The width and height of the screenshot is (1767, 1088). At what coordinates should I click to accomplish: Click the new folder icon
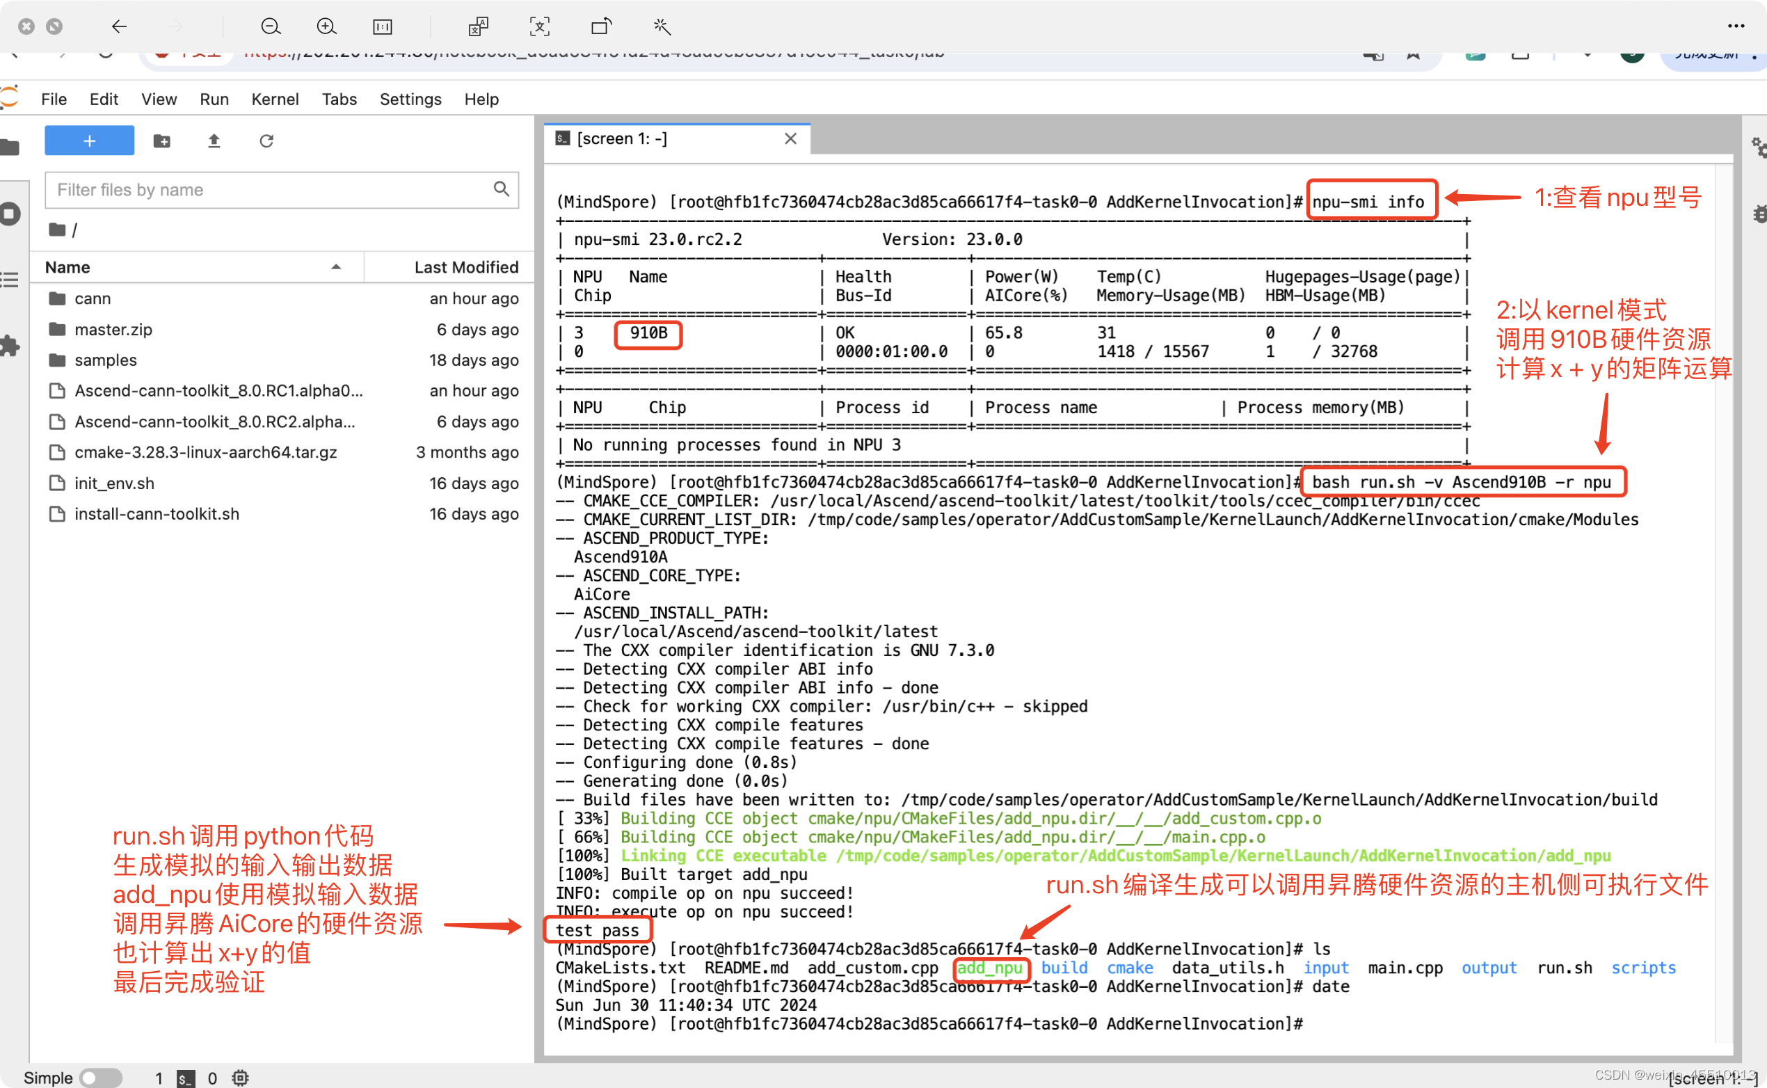(x=162, y=141)
